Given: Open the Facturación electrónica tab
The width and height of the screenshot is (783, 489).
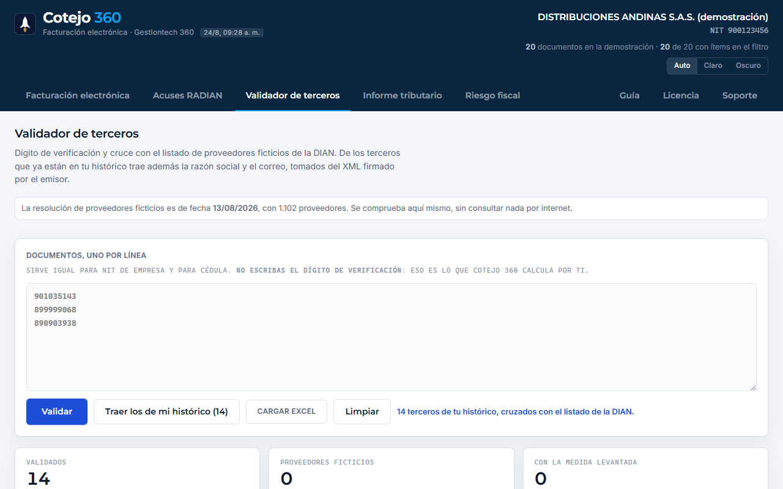Looking at the screenshot, I should [78, 95].
